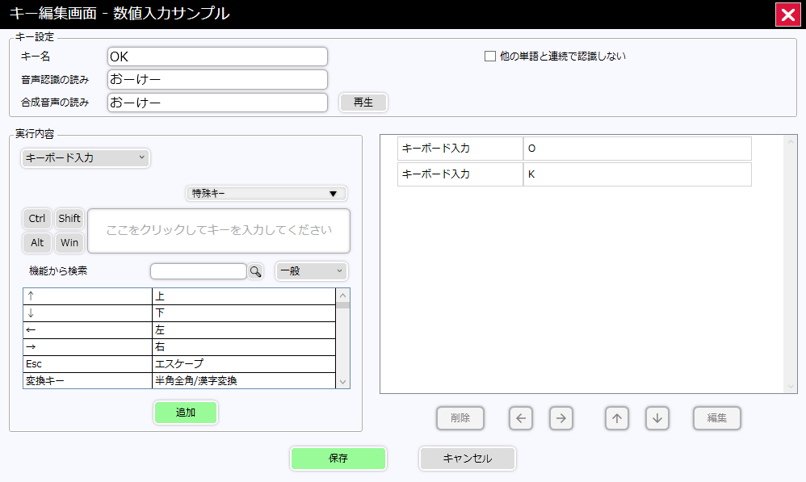
Task: Click the 合成音声の読み input field
Action: coord(217,103)
